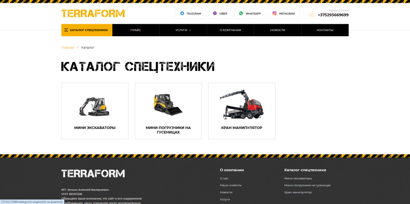Open the mini excavator image
Viewport: 410px width, 204px height.
click(95, 107)
